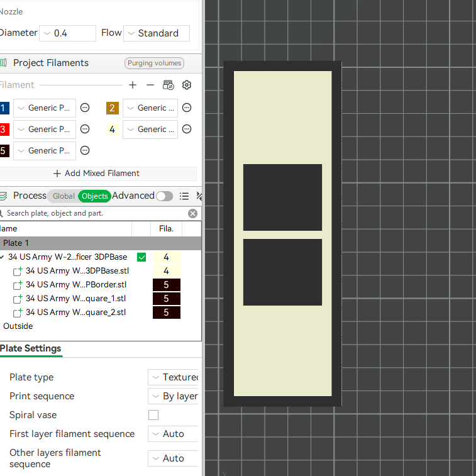Click part icon of quare_1.stl
476x476 pixels.
[18, 299]
